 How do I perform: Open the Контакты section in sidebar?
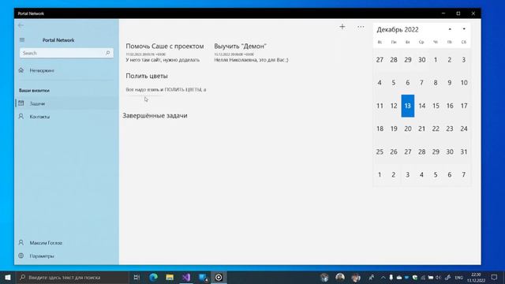click(66, 117)
